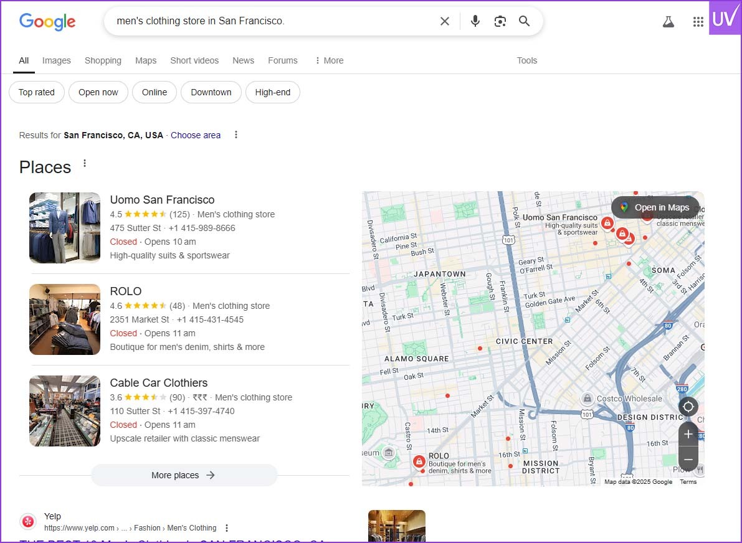Switch to the Shopping tab
This screenshot has height=543, width=742.
pos(103,60)
